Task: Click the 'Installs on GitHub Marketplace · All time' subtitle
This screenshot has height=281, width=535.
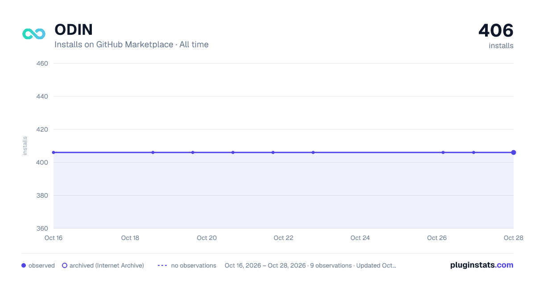Action: [x=132, y=45]
